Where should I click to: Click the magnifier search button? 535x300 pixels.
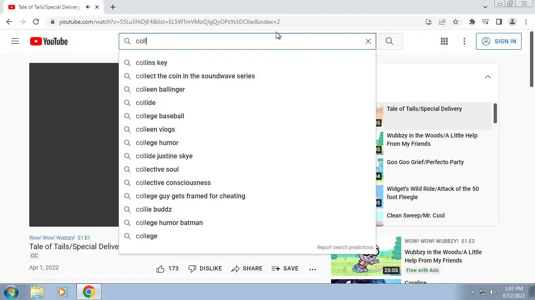tap(389, 41)
